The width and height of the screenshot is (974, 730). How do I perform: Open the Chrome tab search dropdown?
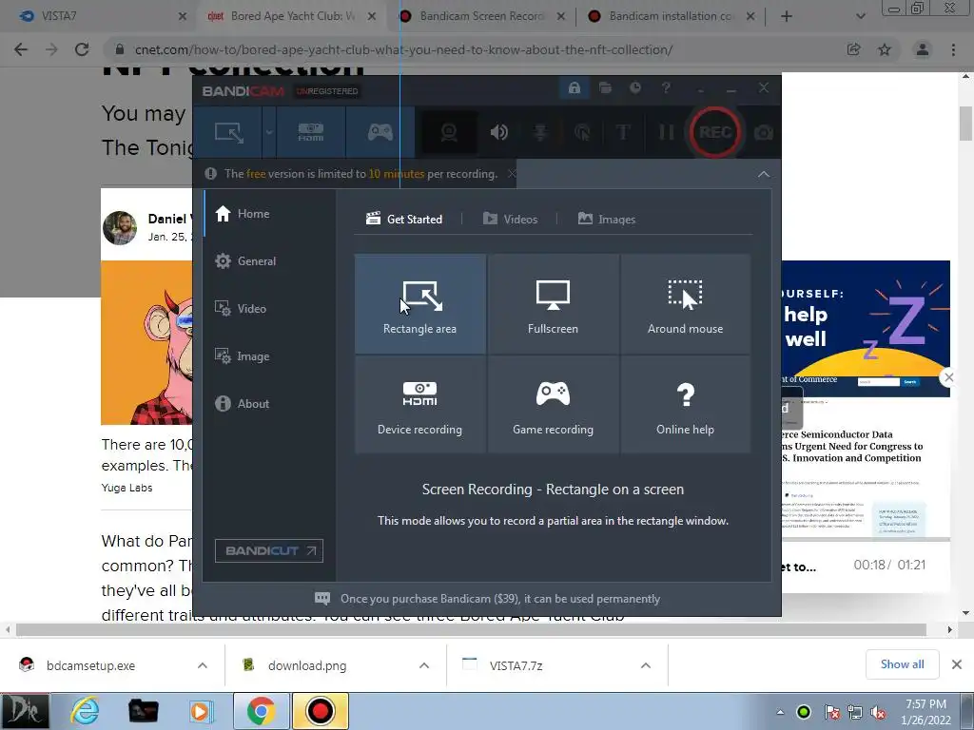860,16
